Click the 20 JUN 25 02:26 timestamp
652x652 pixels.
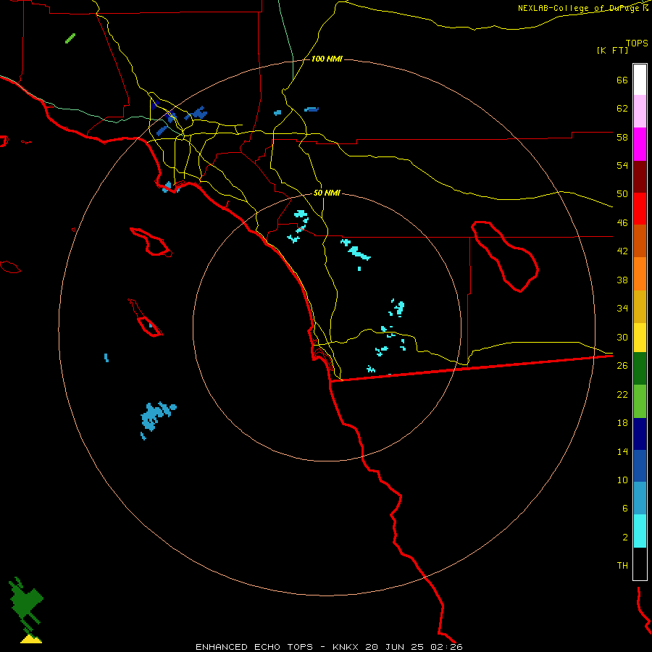(414, 647)
